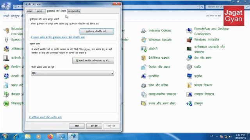Open होमग्रुप icon
The image size is (250, 140).
(189, 103)
